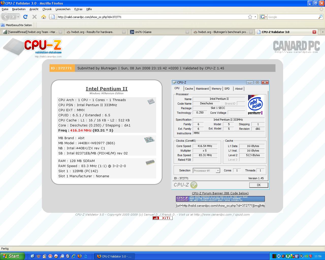Close the Uni76 OGame tab
The image size is (325, 260).
pyautogui.click(x=187, y=32)
